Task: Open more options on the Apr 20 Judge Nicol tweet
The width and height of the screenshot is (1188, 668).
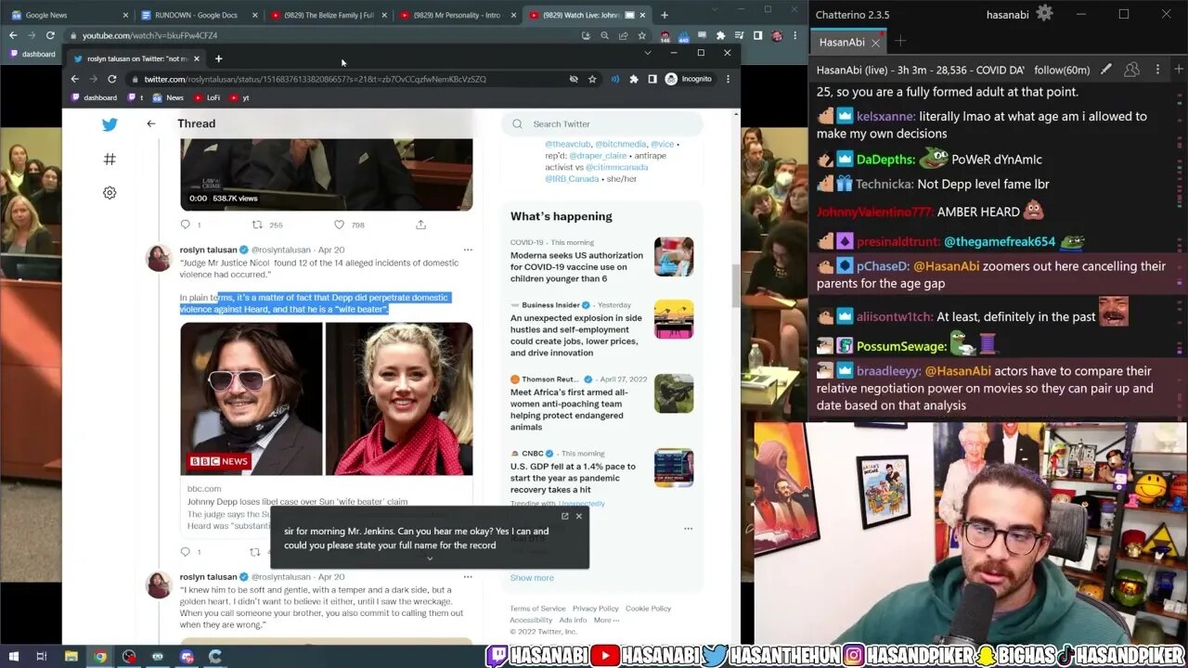Action: tap(468, 250)
